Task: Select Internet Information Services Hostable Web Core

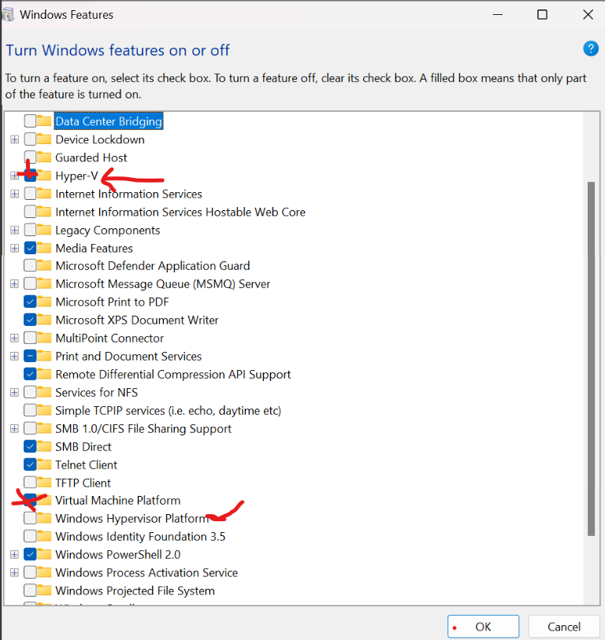Action: coord(180,212)
